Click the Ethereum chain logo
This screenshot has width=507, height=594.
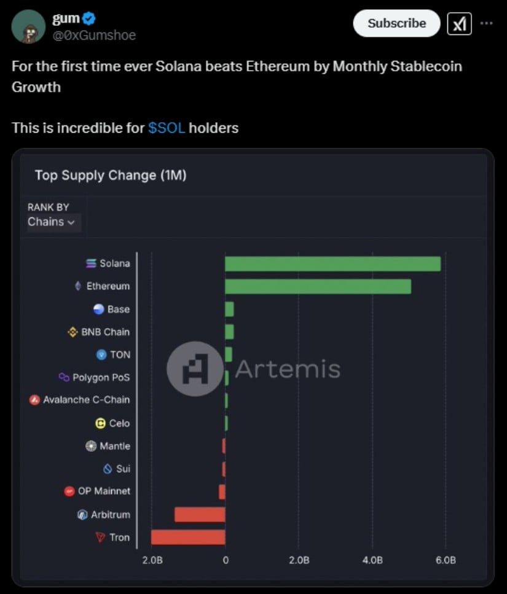[77, 286]
